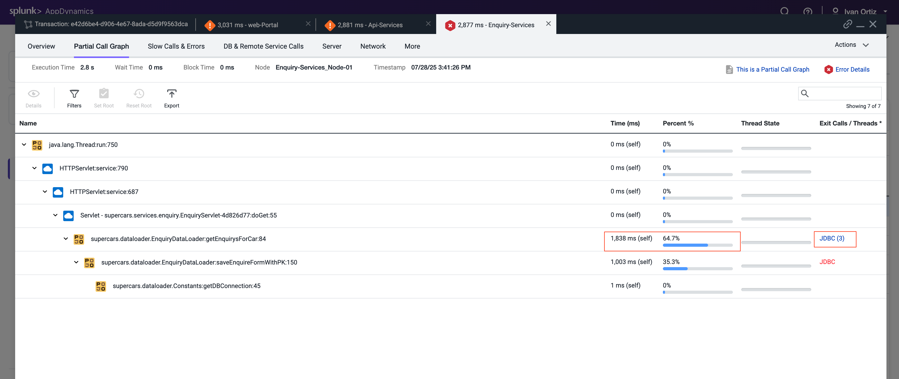Switch to Slow Calls & Errors tab

click(x=176, y=47)
